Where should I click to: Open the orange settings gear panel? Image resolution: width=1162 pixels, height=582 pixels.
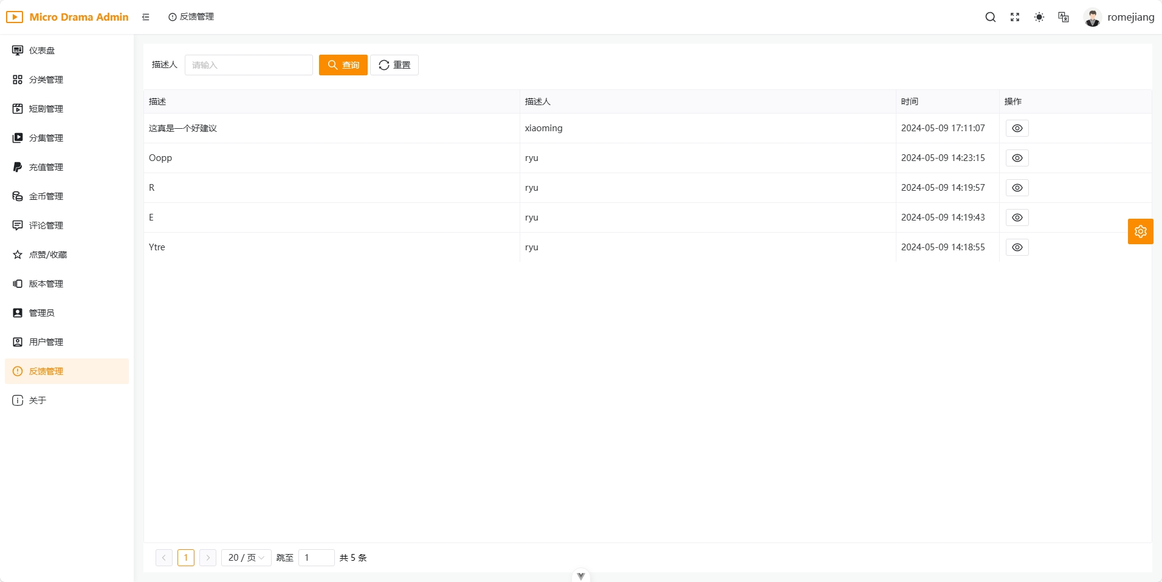point(1140,231)
